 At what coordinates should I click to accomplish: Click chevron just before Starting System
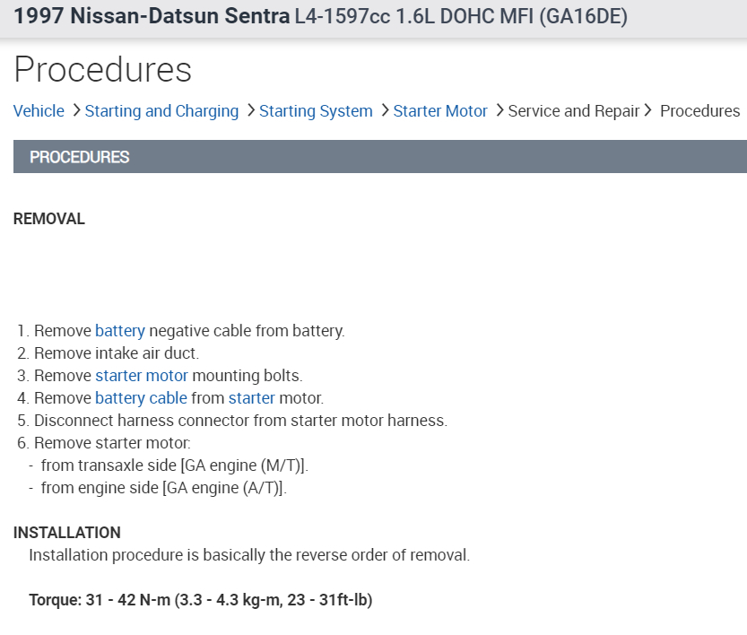click(250, 110)
